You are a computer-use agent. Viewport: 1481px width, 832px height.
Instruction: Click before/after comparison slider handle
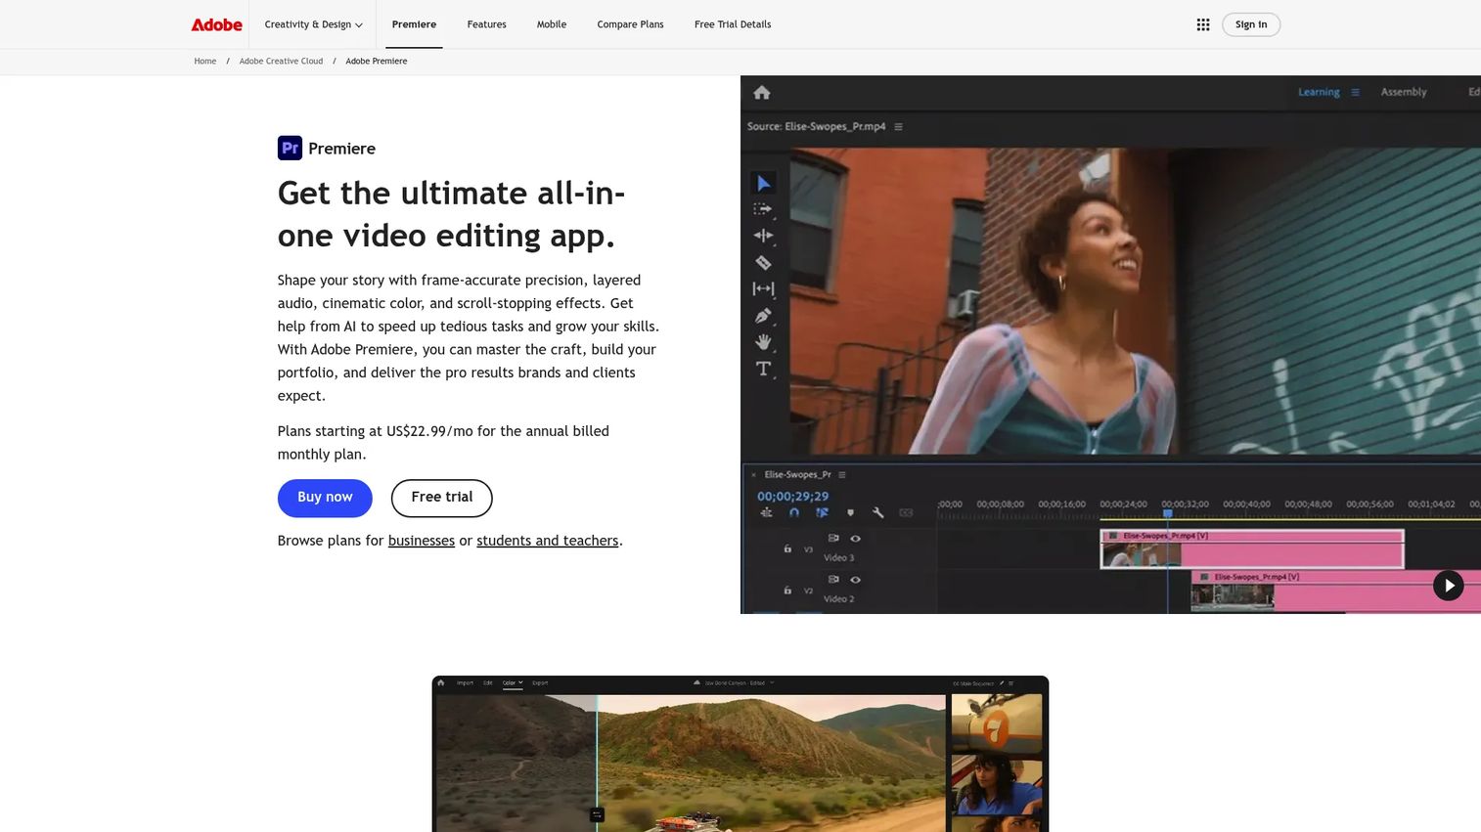(597, 814)
